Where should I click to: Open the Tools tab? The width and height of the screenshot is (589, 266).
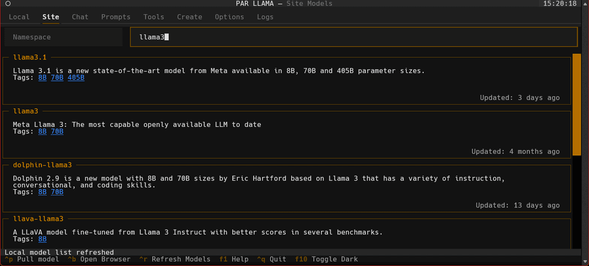(154, 17)
